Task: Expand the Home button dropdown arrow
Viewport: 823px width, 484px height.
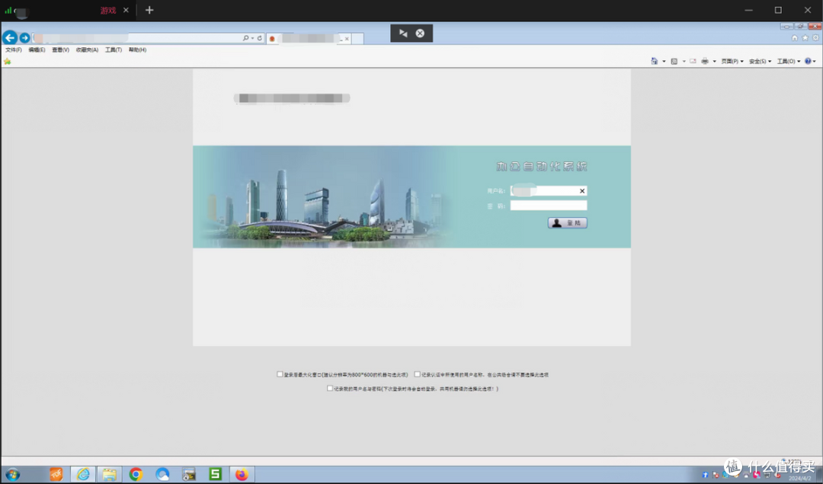Action: pyautogui.click(x=664, y=62)
